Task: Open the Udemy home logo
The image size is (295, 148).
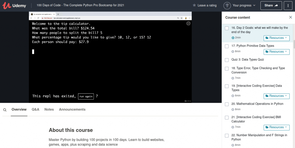Action: click(14, 6)
